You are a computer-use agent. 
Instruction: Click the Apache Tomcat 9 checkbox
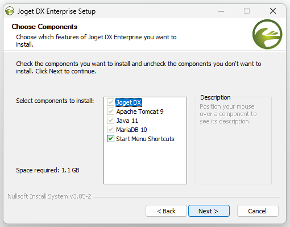[x=110, y=112]
